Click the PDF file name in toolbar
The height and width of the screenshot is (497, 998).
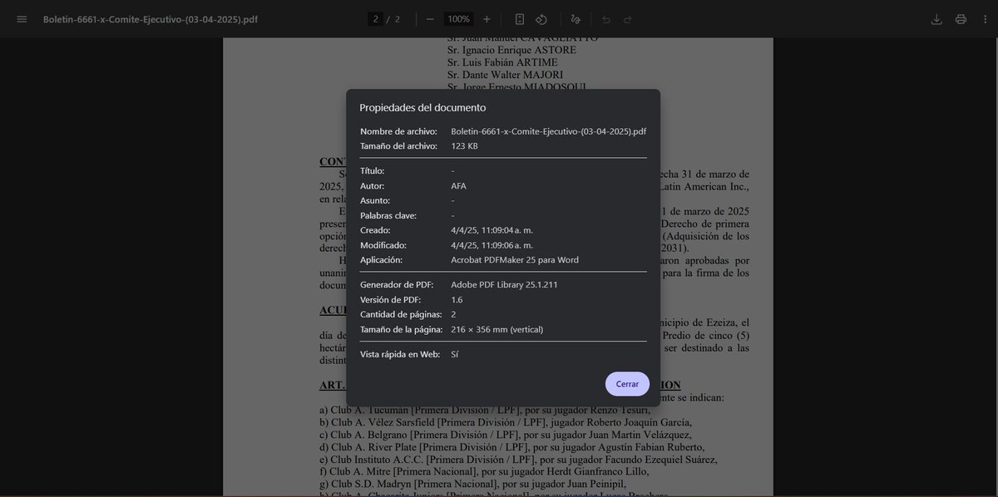click(x=151, y=19)
